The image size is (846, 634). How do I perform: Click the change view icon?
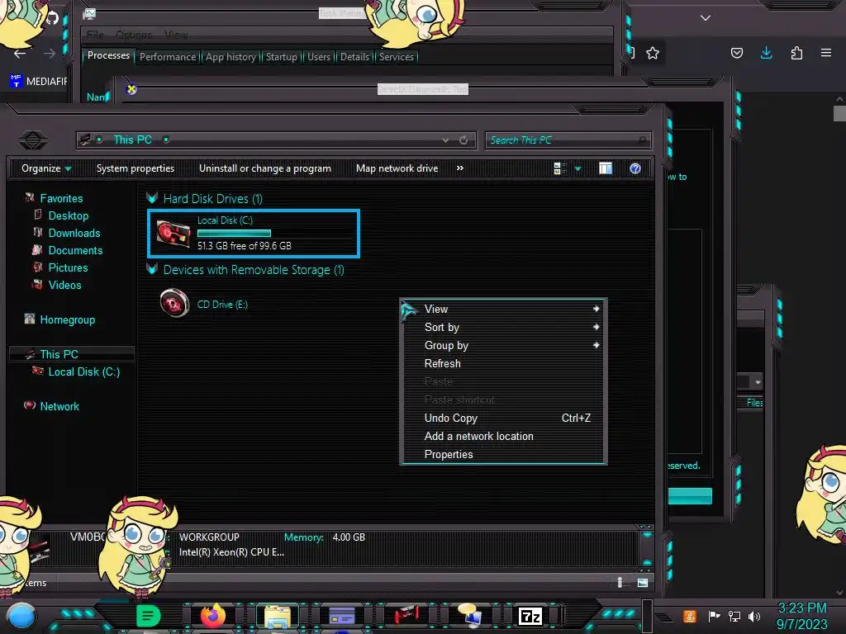click(559, 168)
